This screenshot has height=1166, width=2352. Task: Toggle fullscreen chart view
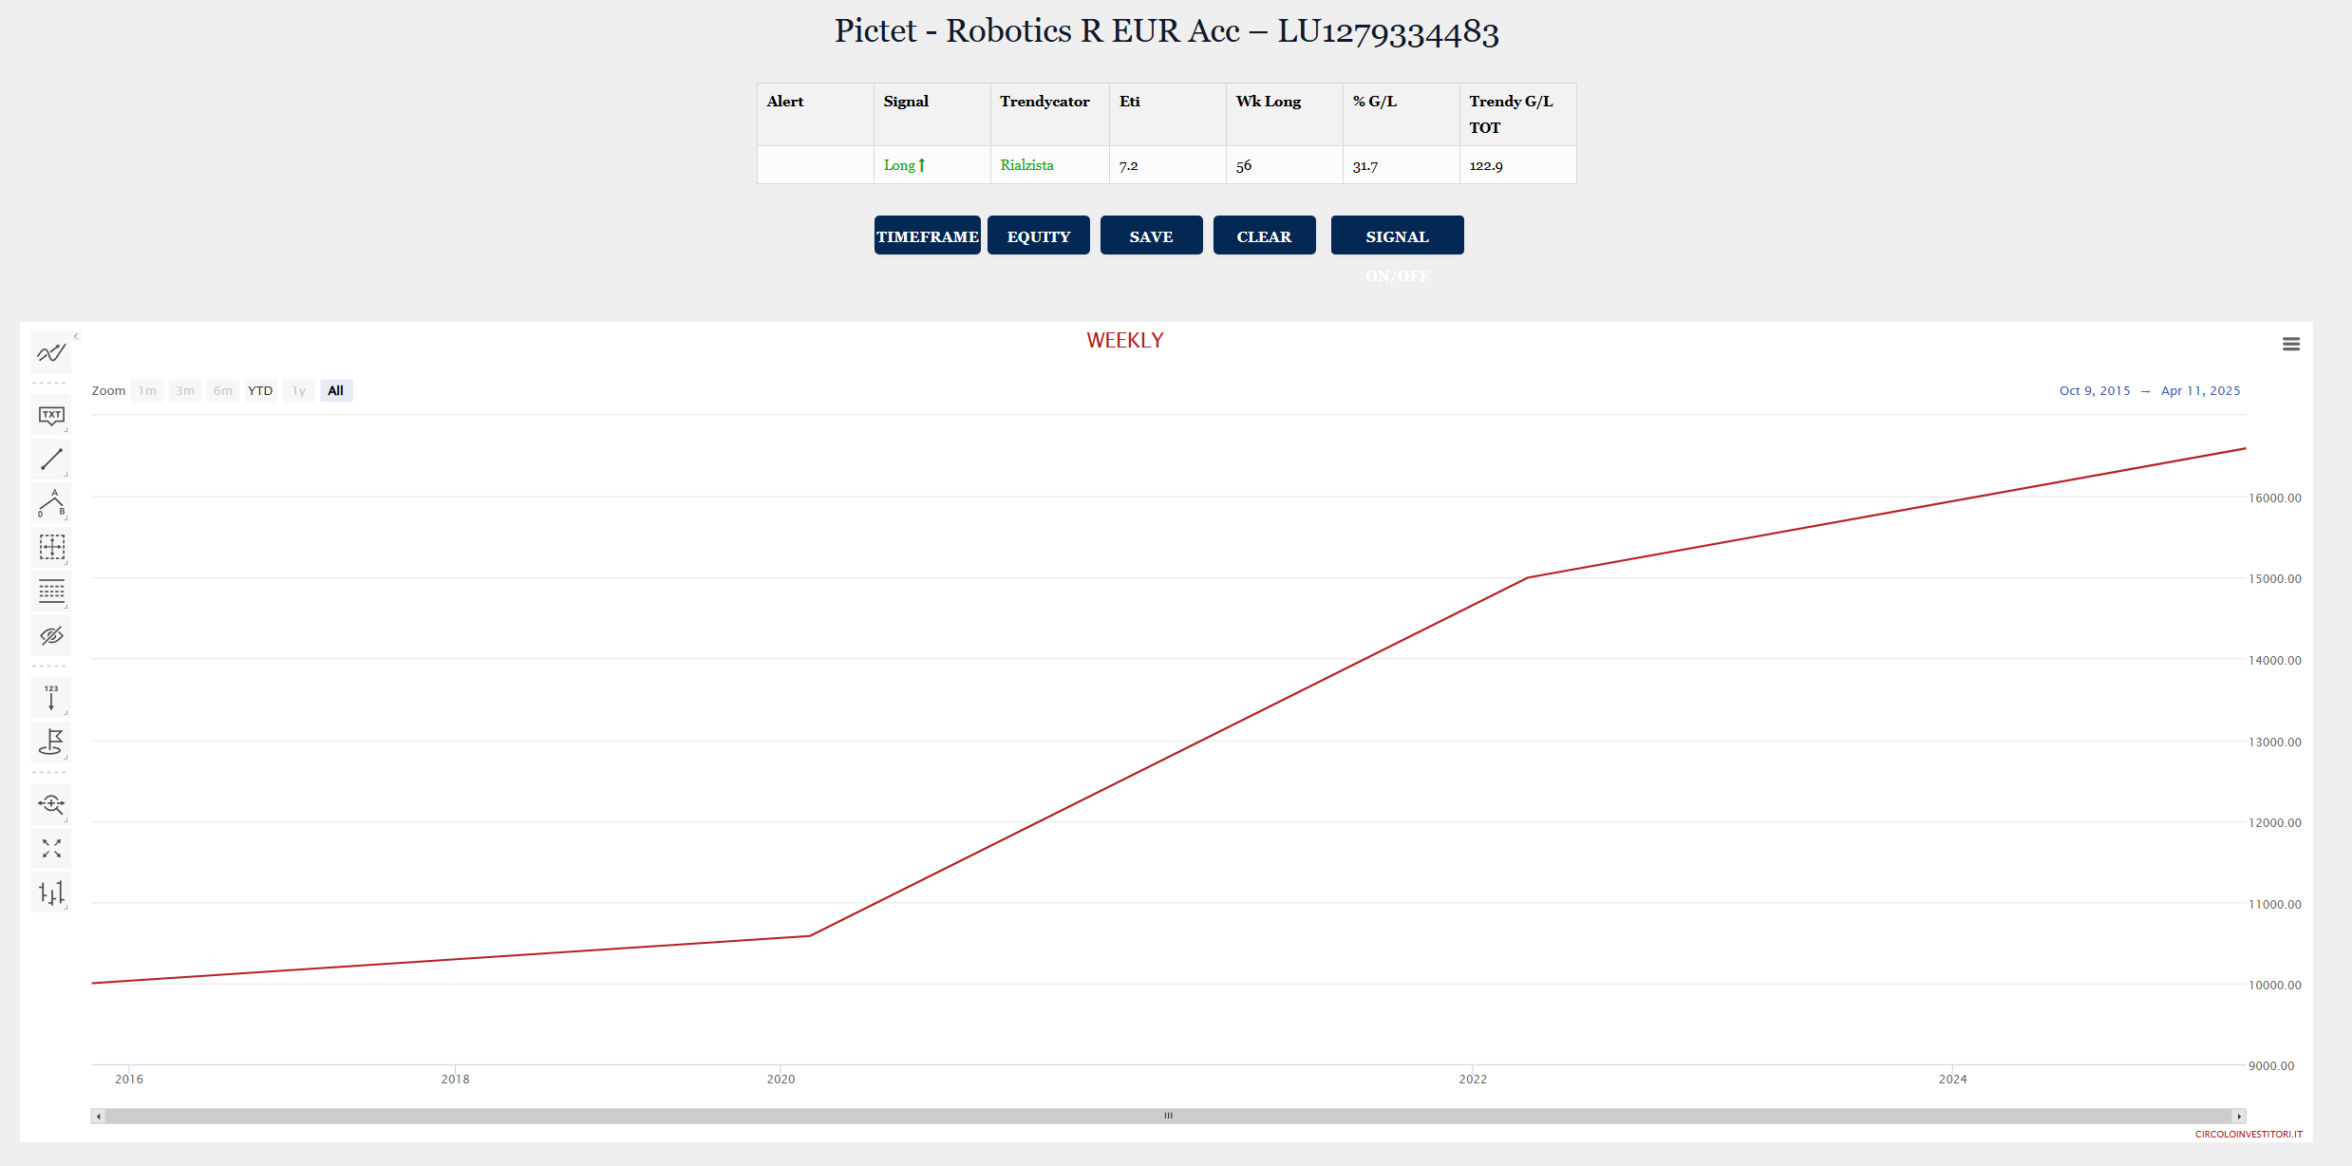click(51, 848)
